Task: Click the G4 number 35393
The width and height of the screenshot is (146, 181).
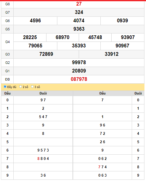Action: 79,46
